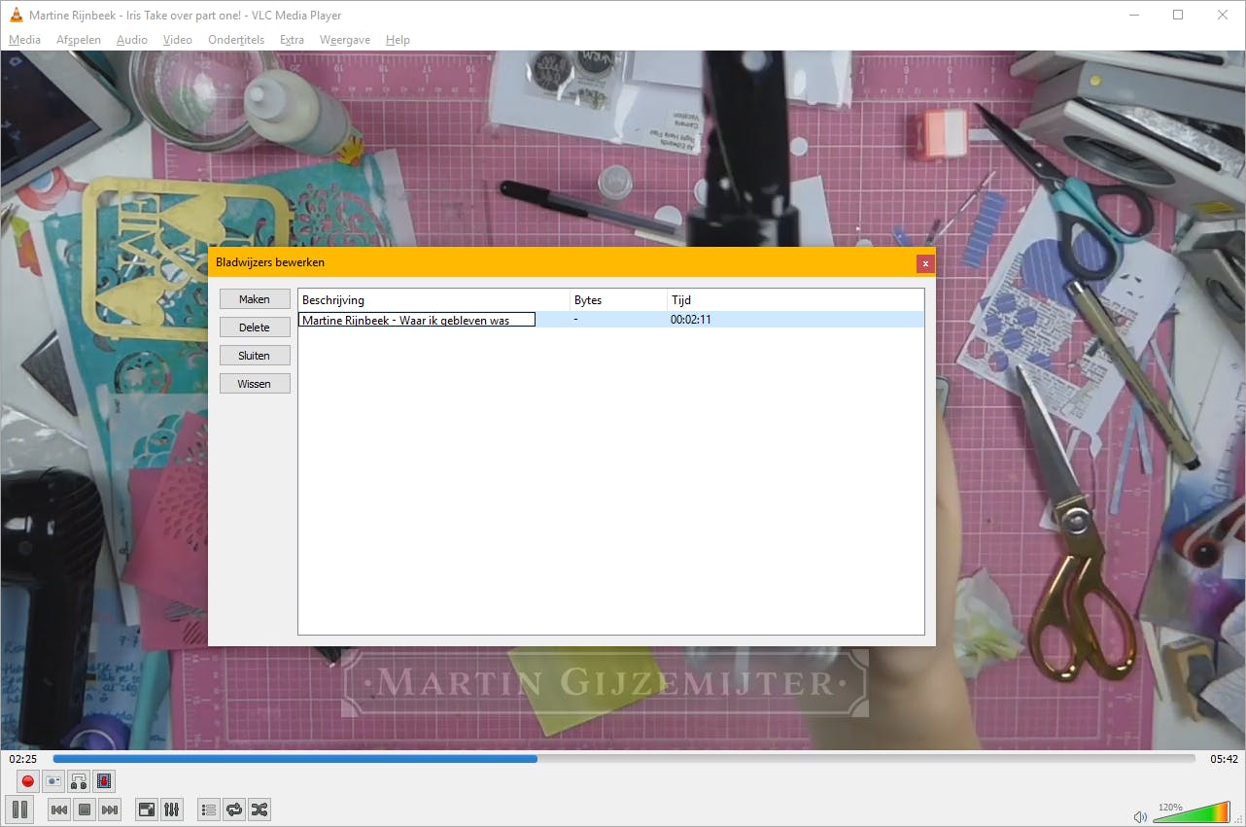Viewport: 1246px width, 827px height.
Task: Click the frame-by-frame button
Action: click(104, 780)
